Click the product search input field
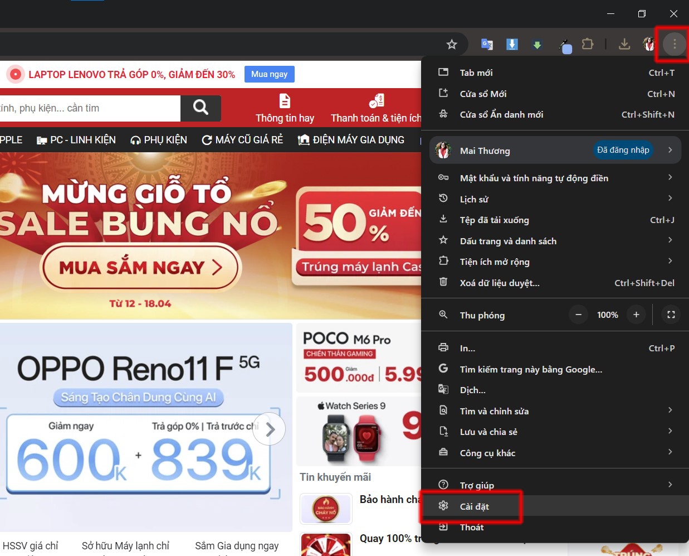This screenshot has width=689, height=556. [89, 108]
